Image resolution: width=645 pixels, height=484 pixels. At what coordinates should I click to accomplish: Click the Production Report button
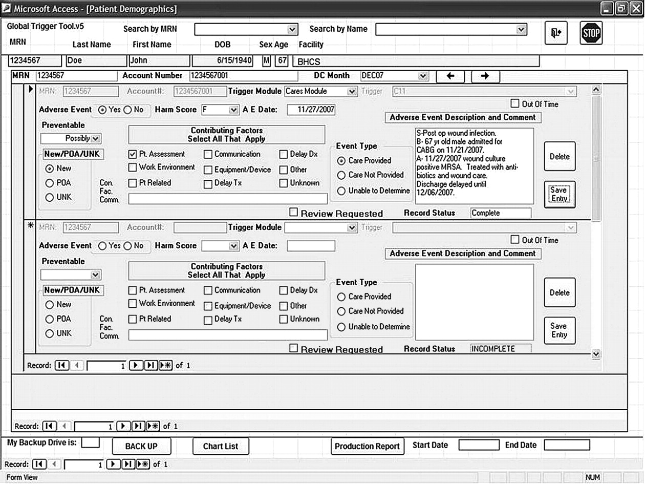coord(368,446)
